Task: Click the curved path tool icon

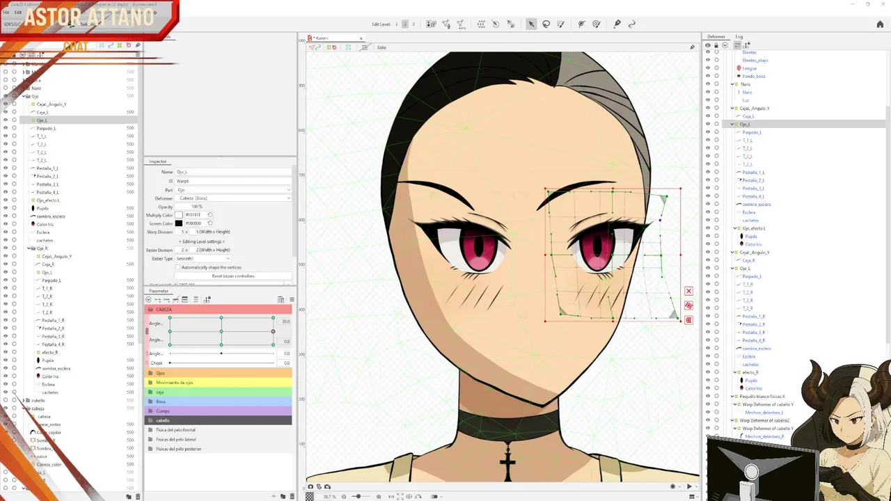Action: tap(632, 24)
